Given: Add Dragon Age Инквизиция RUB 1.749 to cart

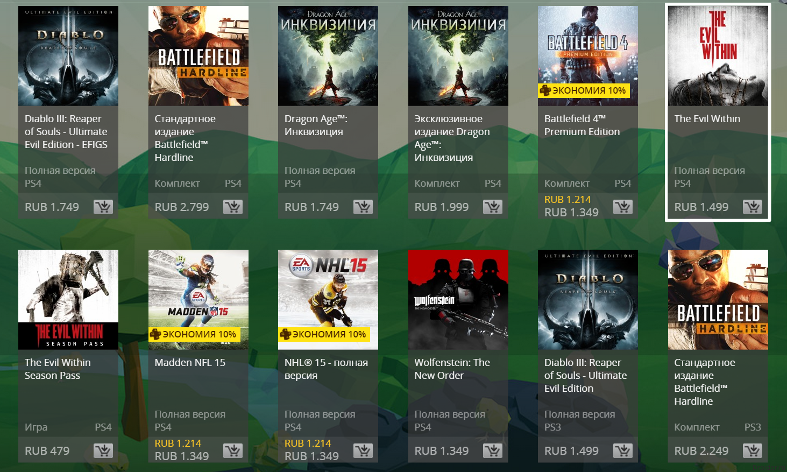Looking at the screenshot, I should pyautogui.click(x=363, y=207).
